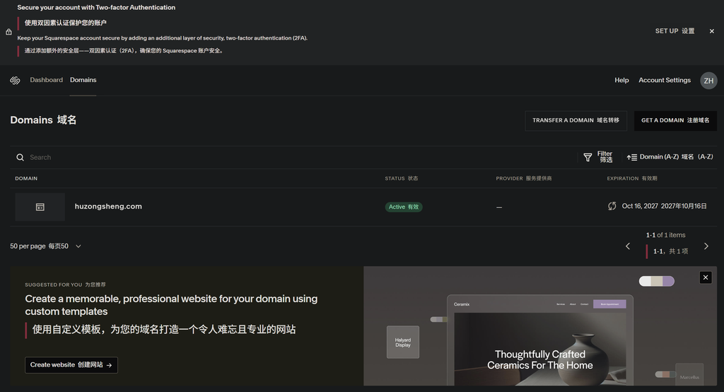Click the lock icon in security banner
This screenshot has width=724, height=392.
pyautogui.click(x=8, y=32)
